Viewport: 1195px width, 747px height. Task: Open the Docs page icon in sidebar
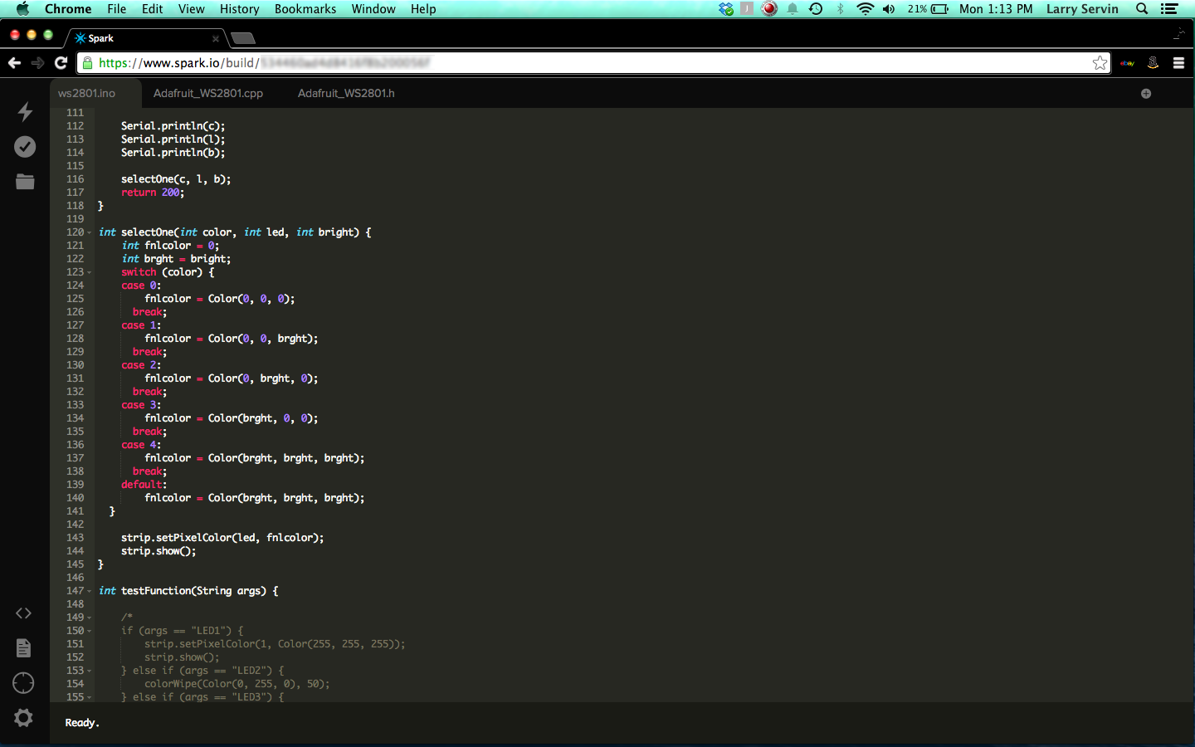click(23, 648)
